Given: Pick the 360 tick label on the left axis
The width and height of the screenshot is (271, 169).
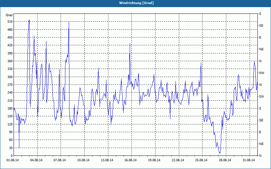Looking at the screenshot, I should coord(10,61).
